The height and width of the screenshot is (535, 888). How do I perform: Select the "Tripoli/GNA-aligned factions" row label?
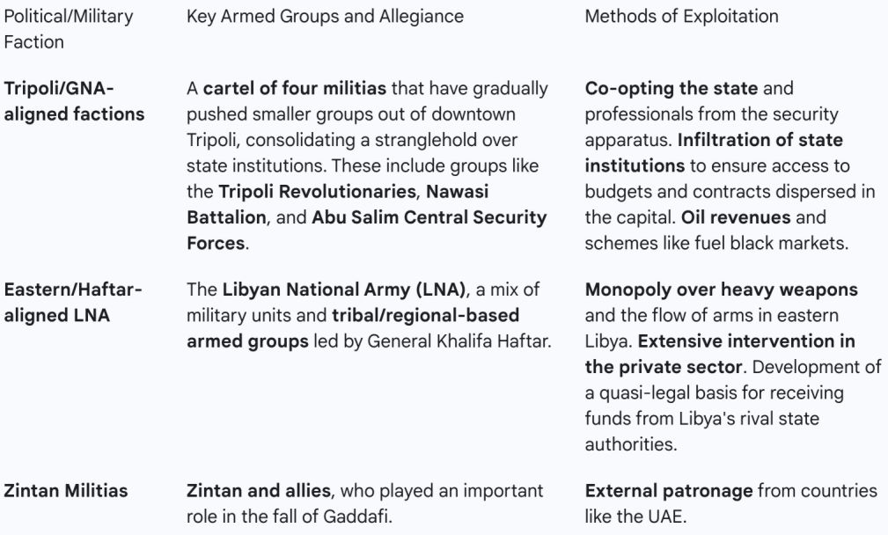click(74, 101)
